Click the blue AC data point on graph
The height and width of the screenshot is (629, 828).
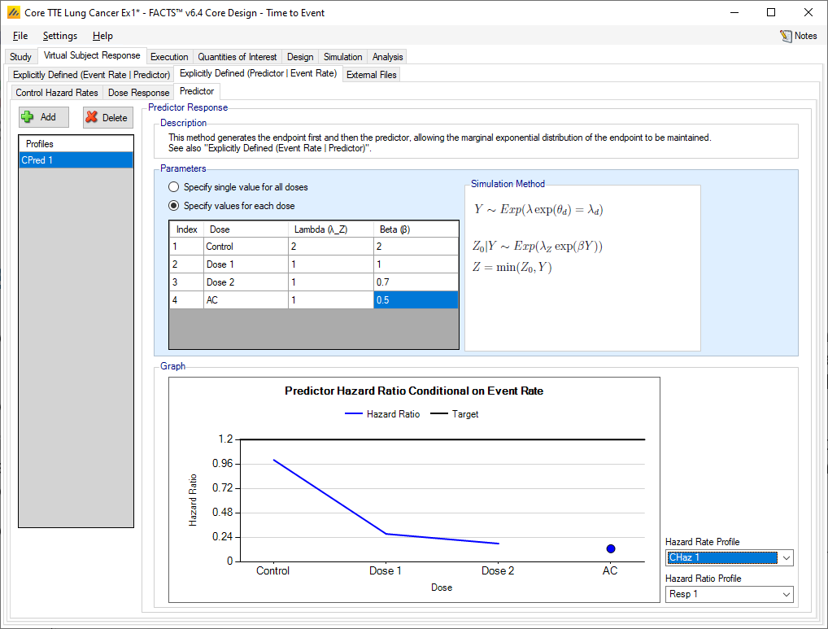click(610, 549)
